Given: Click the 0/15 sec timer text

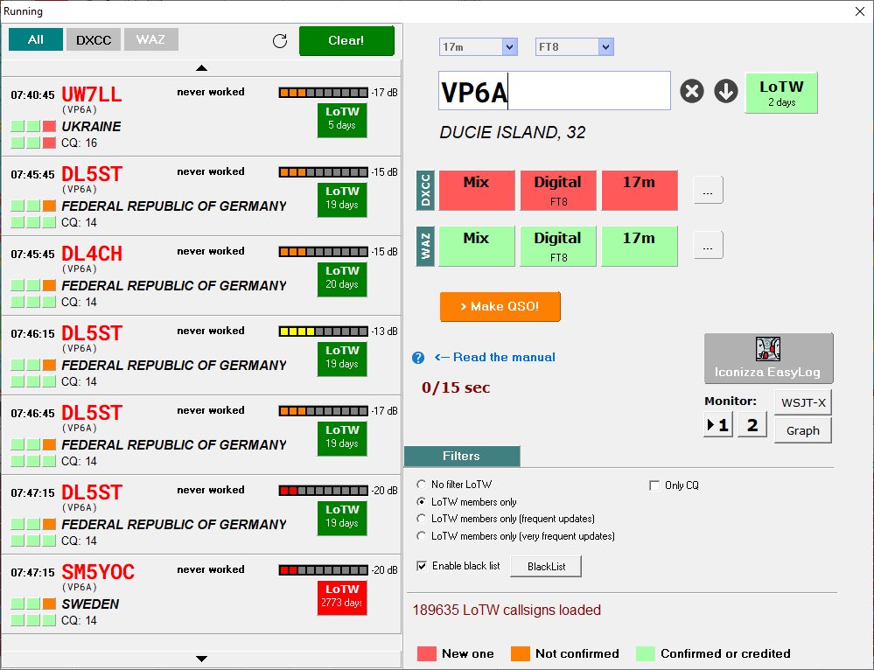Looking at the screenshot, I should click(x=456, y=387).
